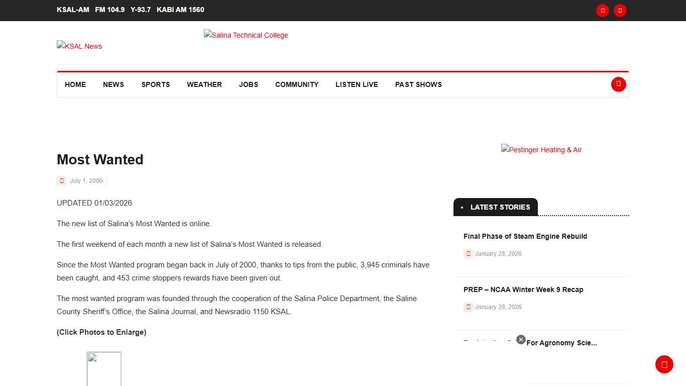Screen dimensions: 686x386
Task: Navigate to the COMMUNITY menu
Action: (x=297, y=84)
